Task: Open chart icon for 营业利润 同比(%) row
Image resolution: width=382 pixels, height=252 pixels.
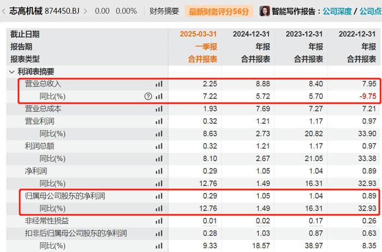Action: pos(159,134)
